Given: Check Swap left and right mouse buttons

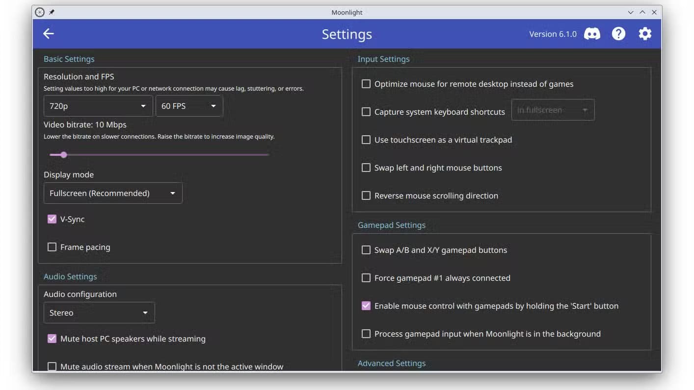Looking at the screenshot, I should click(x=366, y=168).
